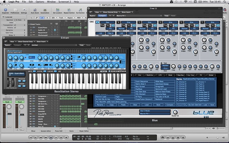The width and height of the screenshot is (229, 143).
Task: Select the Grand Piano track
Action: click(42, 28)
